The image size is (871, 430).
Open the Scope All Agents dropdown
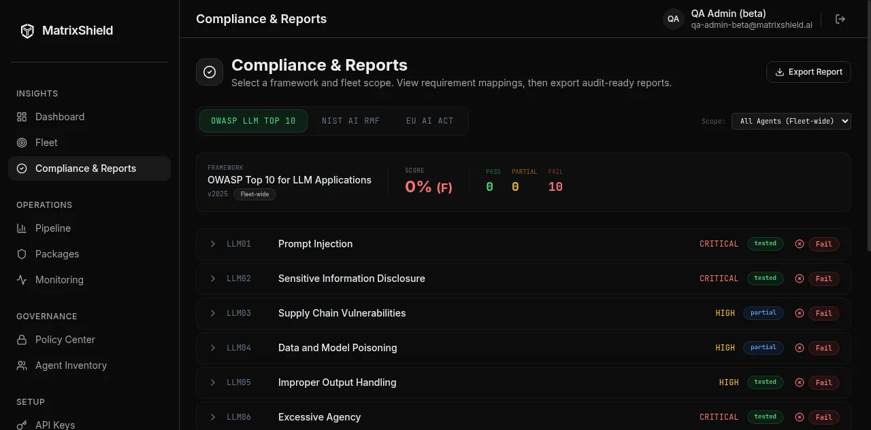click(x=791, y=121)
